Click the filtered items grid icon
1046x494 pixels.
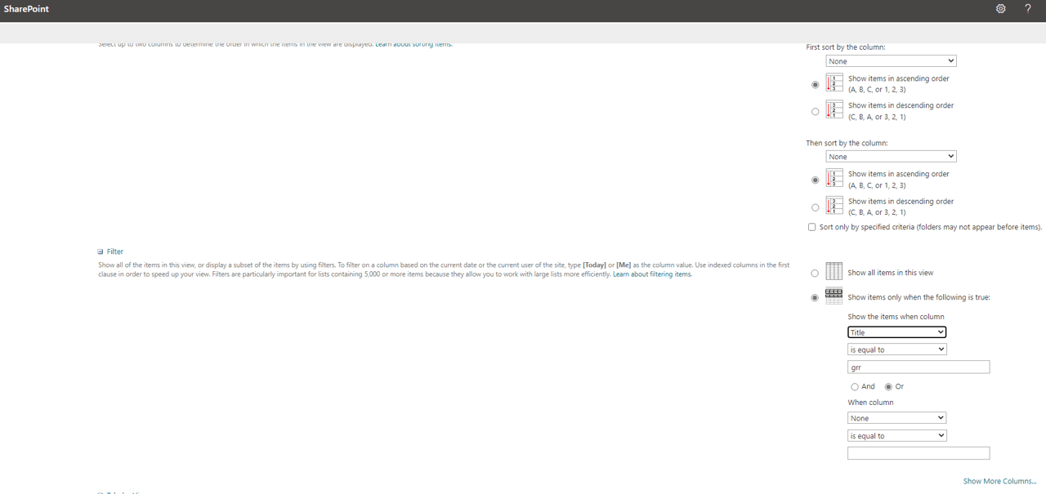[x=834, y=296]
